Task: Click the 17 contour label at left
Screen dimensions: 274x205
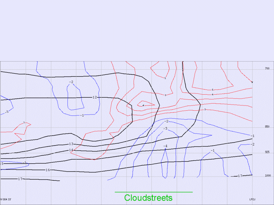Action: (20, 179)
